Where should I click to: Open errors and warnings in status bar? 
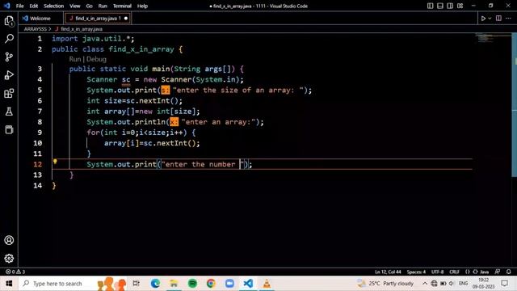(x=15, y=272)
